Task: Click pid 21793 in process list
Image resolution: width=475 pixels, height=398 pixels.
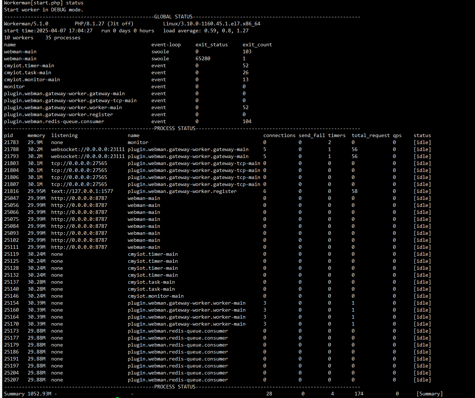Action: 11,156
